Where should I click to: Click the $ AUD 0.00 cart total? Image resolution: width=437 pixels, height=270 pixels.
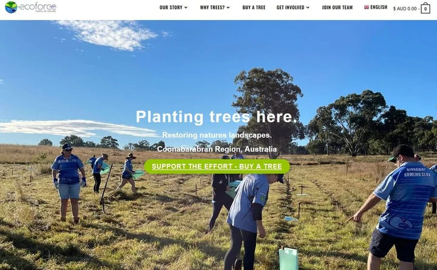point(405,9)
